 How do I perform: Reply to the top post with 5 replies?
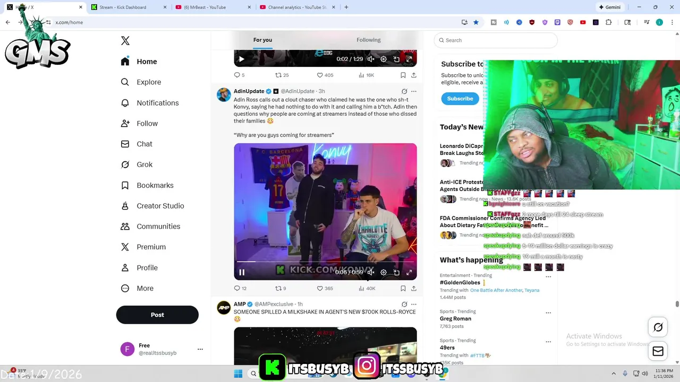(239, 75)
